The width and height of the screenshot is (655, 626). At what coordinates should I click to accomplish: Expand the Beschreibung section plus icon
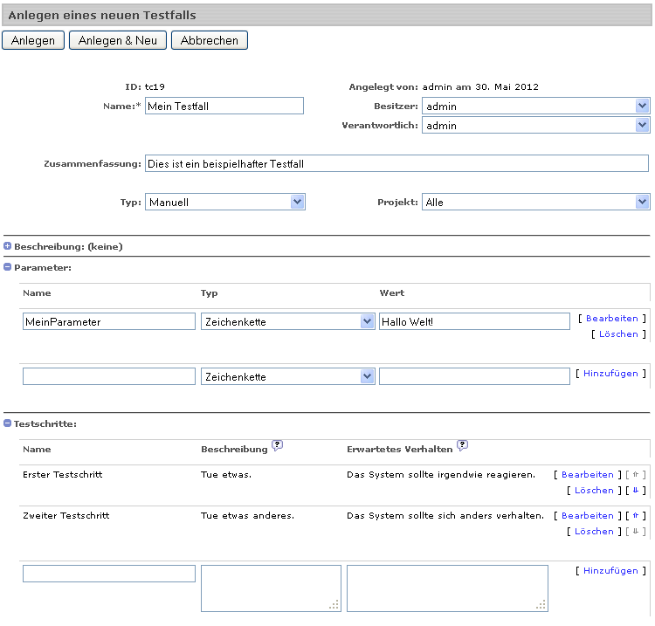tap(8, 246)
